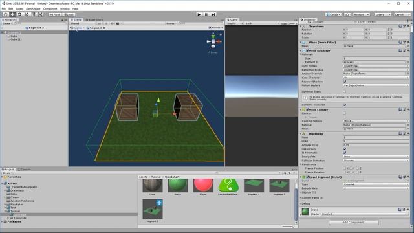The width and height of the screenshot is (414, 233).
Task: Click object picker beside Anchor Override
Action: 408,74
